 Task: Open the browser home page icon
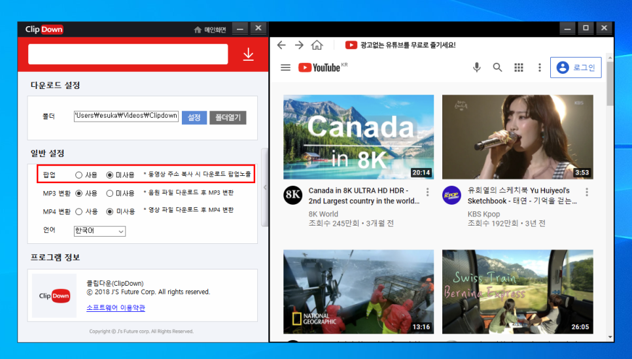pyautogui.click(x=317, y=44)
